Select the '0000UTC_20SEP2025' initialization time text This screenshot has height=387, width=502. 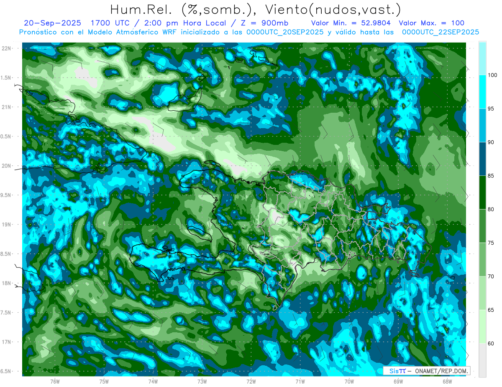click(284, 32)
